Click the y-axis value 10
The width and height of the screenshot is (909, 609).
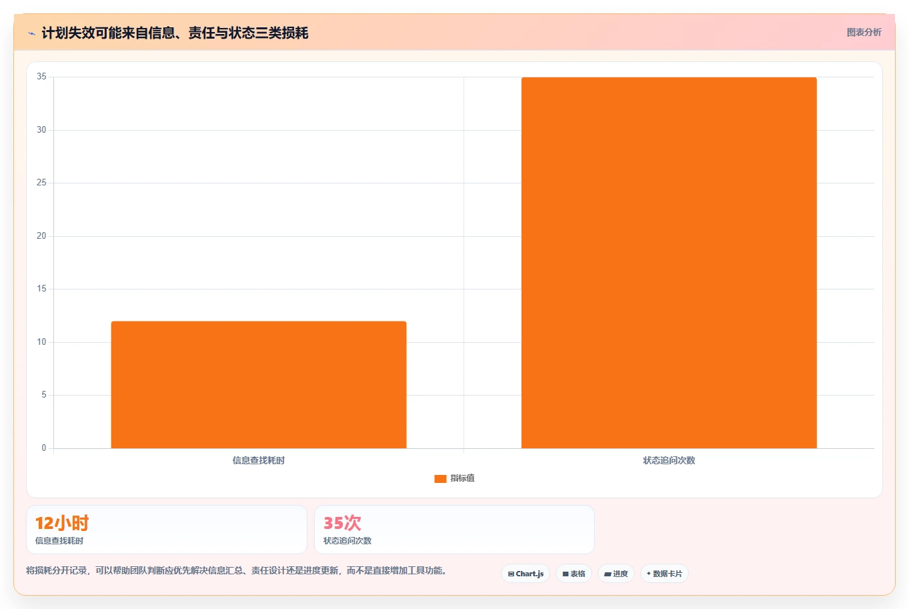(x=41, y=342)
